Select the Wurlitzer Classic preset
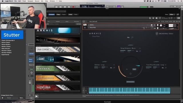Screen dimensions: 183x103 point(6,51)
